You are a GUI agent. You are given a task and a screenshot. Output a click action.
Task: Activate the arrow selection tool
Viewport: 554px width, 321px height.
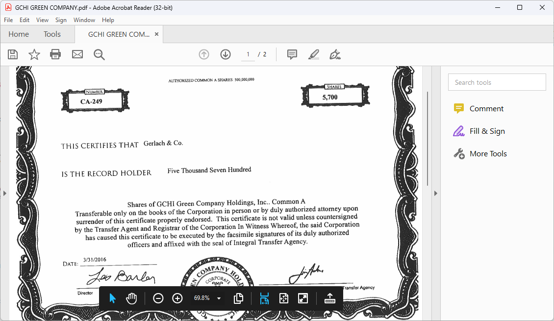coord(113,298)
